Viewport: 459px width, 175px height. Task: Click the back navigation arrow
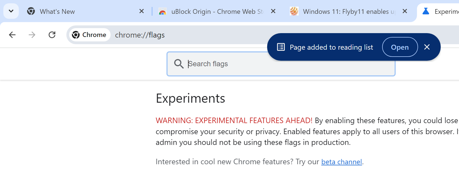click(x=12, y=35)
